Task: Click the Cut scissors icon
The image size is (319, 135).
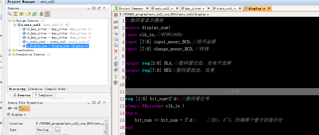Action: pyautogui.click(x=116, y=33)
